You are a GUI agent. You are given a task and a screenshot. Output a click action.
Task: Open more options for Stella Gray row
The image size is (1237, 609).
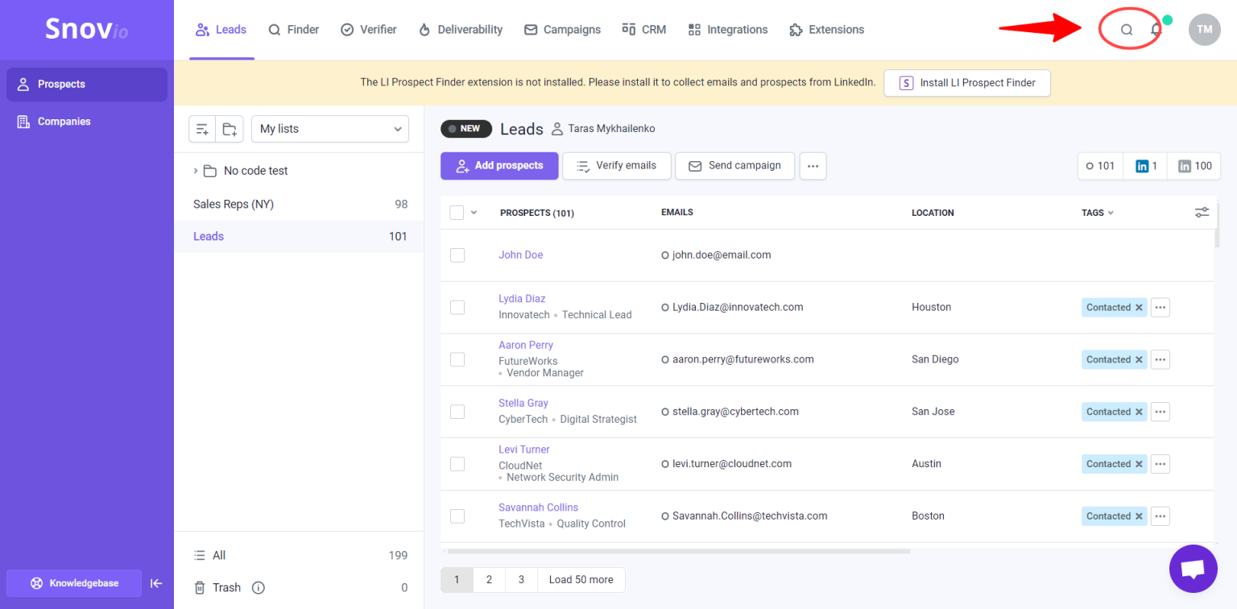click(x=1160, y=412)
